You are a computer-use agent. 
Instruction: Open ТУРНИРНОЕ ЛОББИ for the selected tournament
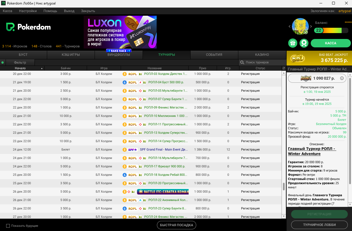pyautogui.click(x=319, y=225)
